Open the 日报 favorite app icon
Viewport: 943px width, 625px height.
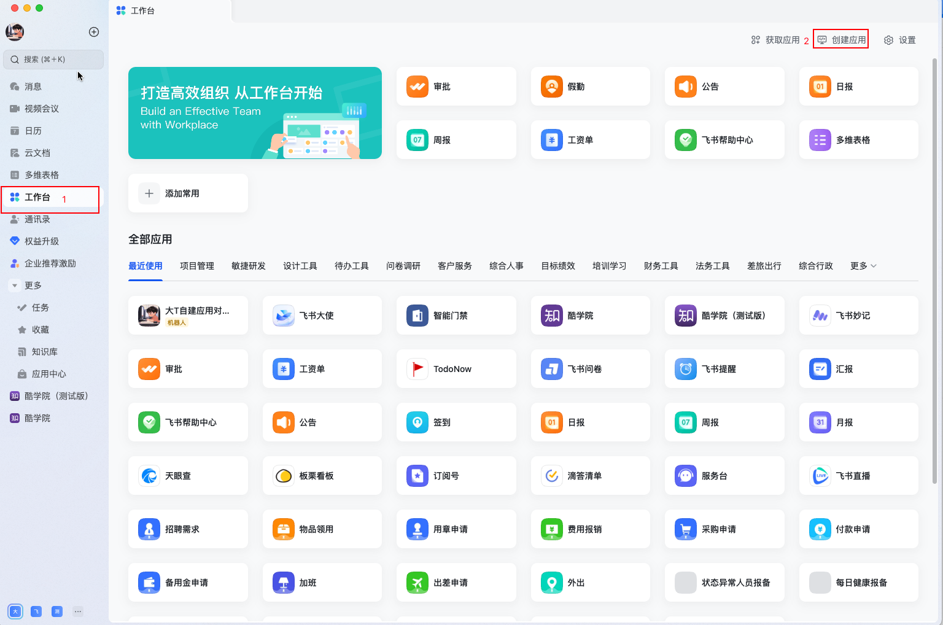pyautogui.click(x=820, y=87)
